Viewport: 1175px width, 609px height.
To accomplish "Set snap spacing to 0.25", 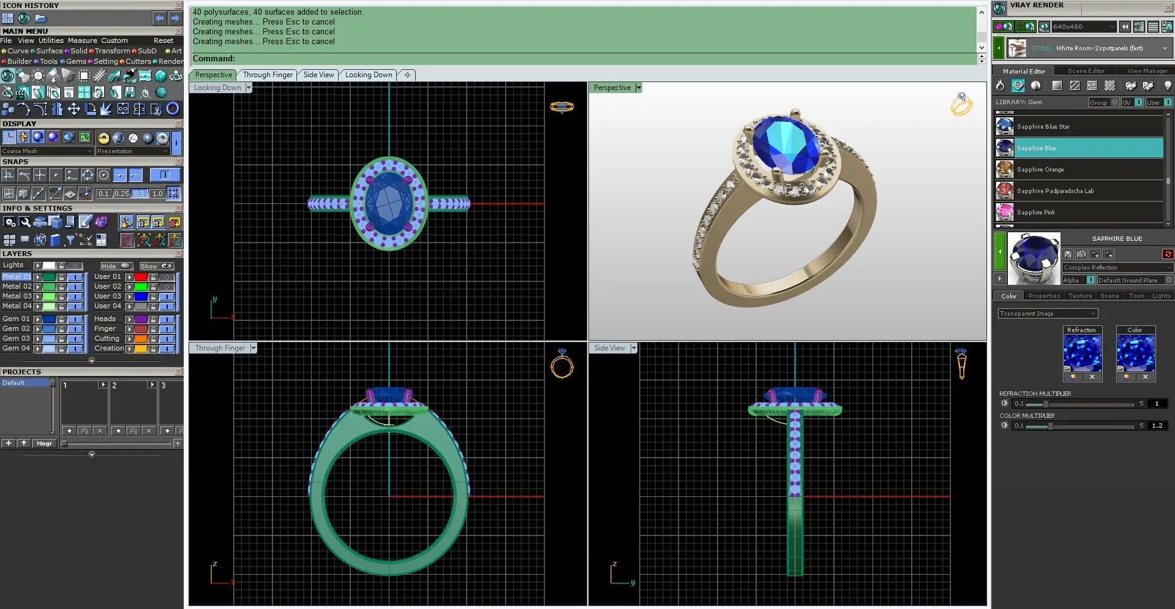I will click(122, 194).
